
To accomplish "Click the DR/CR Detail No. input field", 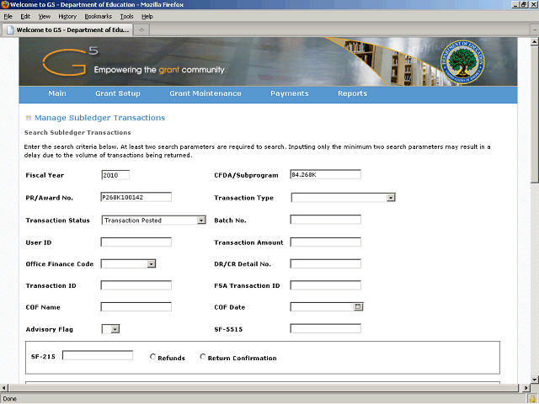I will tap(326, 263).
